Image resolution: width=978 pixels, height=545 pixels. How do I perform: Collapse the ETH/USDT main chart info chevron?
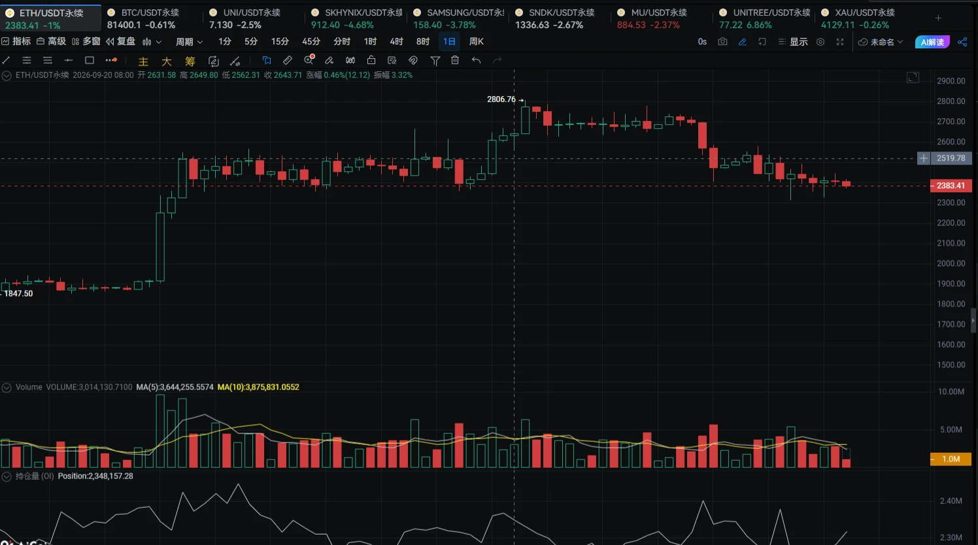(7, 75)
